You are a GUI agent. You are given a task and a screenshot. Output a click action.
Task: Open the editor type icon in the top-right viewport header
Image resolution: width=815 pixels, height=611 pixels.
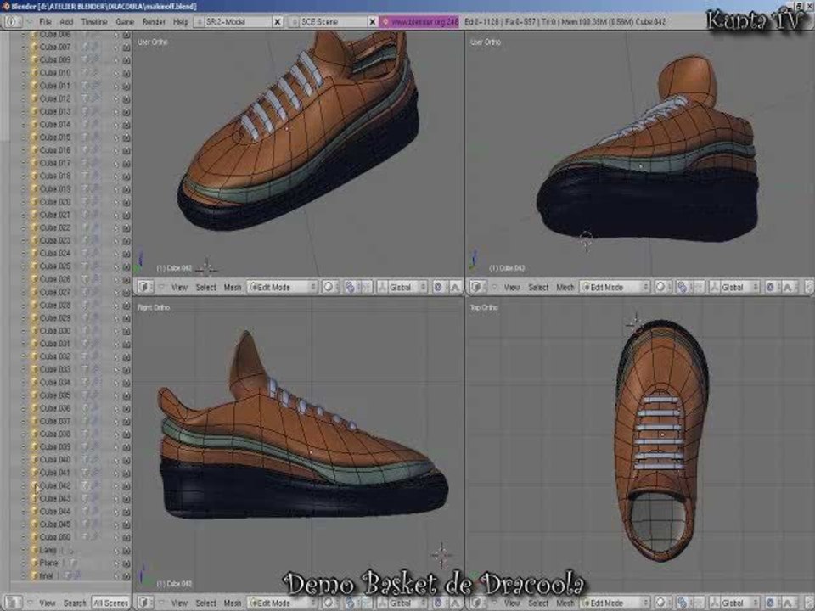coord(478,287)
